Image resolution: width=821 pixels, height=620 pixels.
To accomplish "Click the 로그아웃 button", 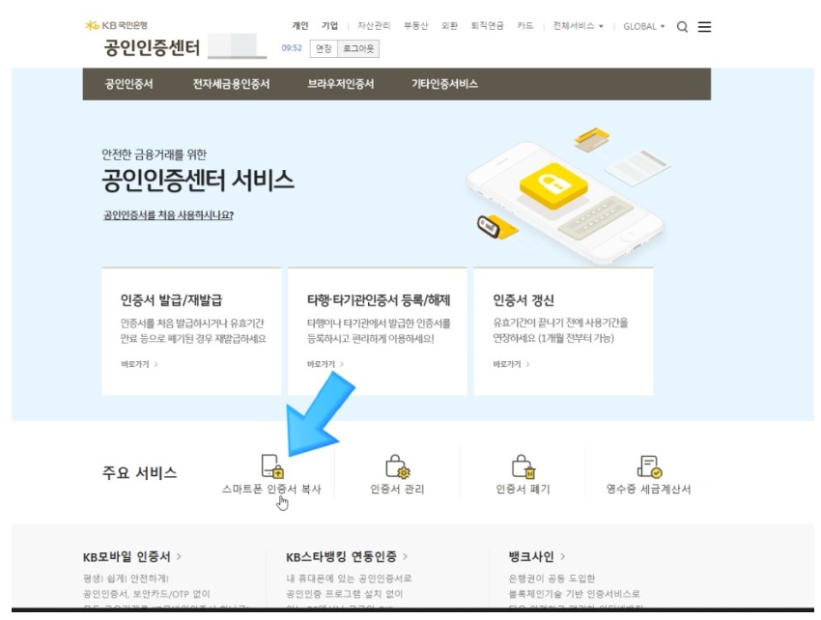I will pyautogui.click(x=358, y=48).
